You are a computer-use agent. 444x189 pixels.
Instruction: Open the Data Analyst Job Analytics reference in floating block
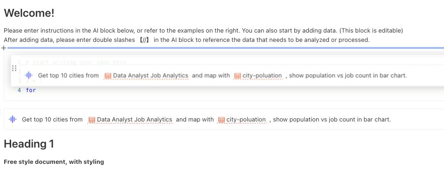tap(150, 75)
